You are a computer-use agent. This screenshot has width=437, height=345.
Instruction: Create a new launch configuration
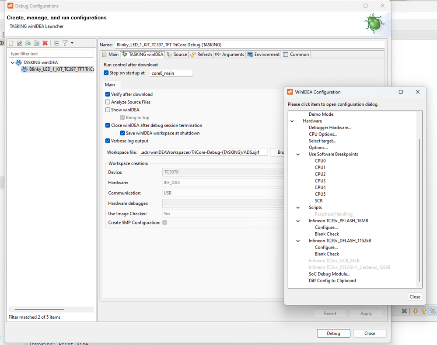11,43
